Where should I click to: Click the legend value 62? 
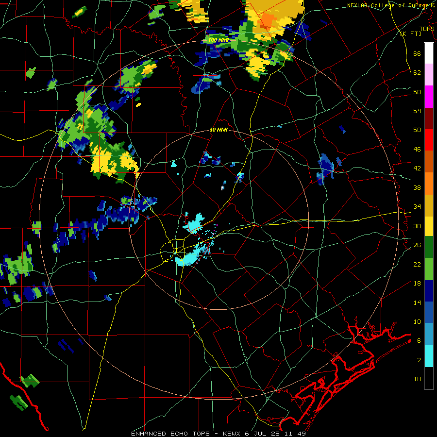tap(417, 72)
